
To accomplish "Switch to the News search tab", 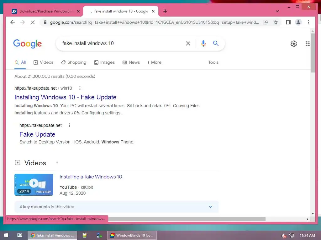I will pos(131,62).
